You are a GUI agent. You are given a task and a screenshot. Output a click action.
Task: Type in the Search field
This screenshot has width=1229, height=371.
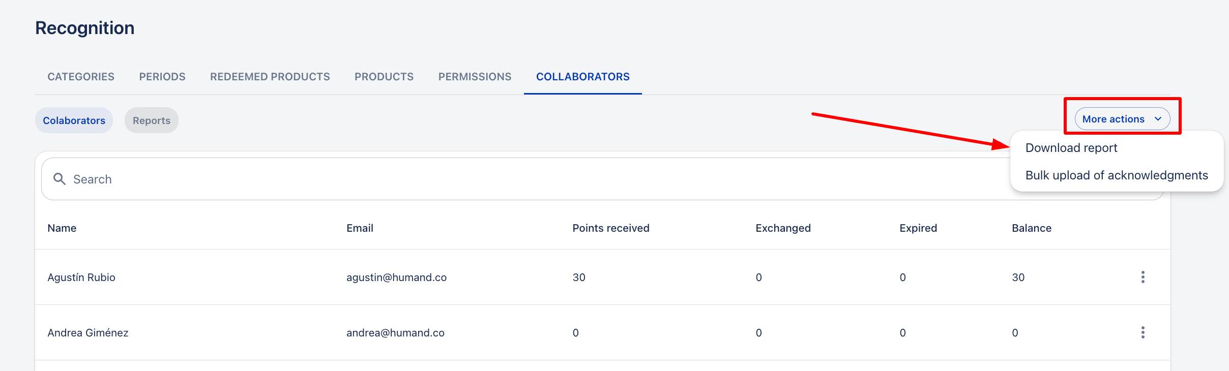[x=509, y=179]
